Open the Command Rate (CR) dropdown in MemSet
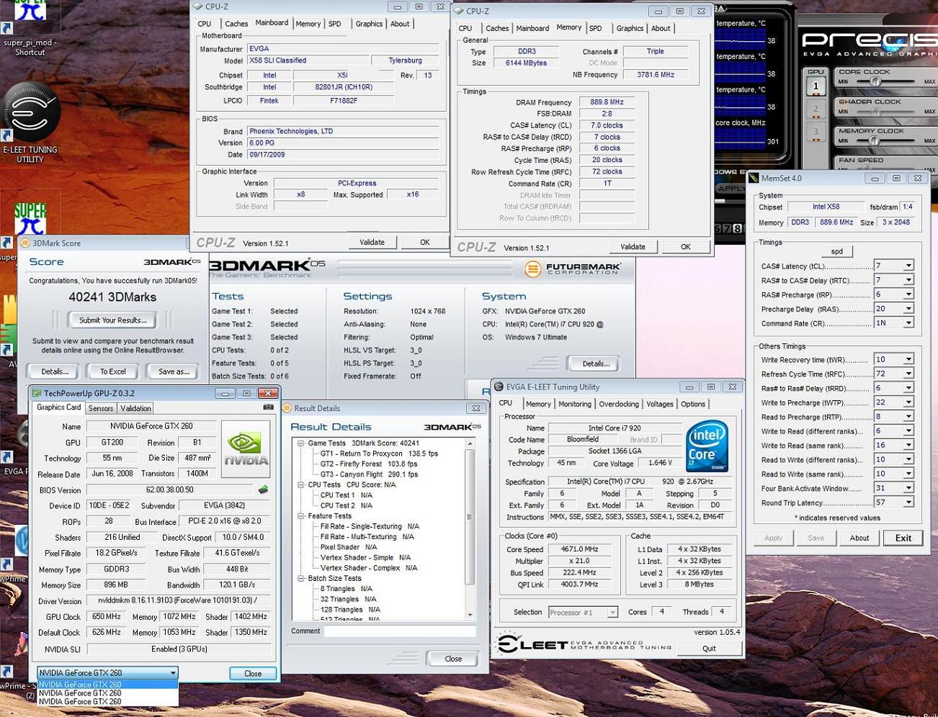 point(908,323)
